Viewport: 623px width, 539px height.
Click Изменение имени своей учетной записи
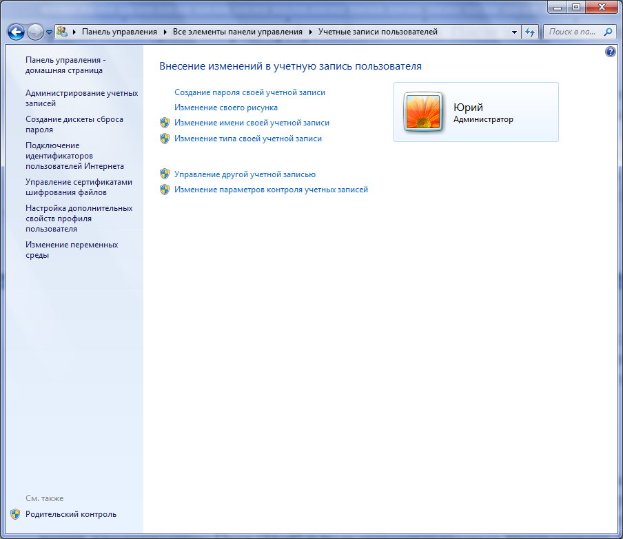pyautogui.click(x=252, y=123)
